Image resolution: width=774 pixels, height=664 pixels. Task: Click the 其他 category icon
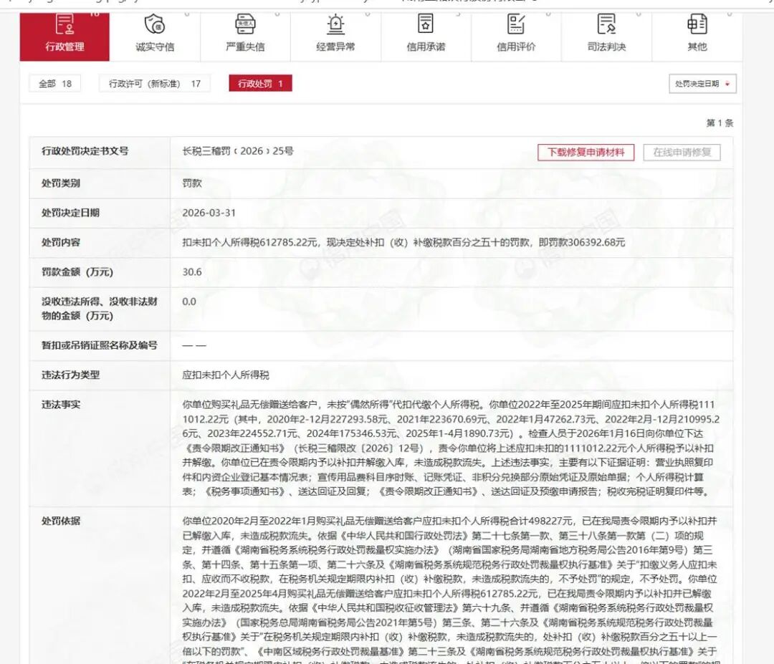[x=697, y=24]
